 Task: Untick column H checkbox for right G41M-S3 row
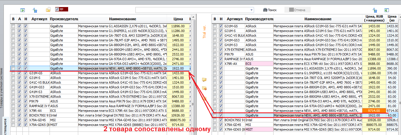(221, 45)
